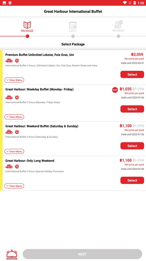This screenshot has width=146, height=261.
Task: Tap the Payment receipt step icon
Action: pos(118,24)
